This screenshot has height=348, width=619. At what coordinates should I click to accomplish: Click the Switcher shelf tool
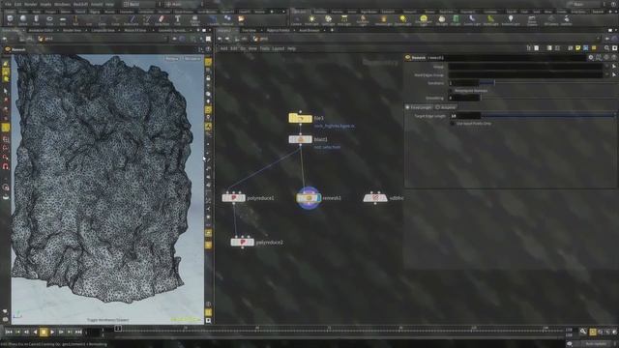pyautogui.click(x=567, y=19)
